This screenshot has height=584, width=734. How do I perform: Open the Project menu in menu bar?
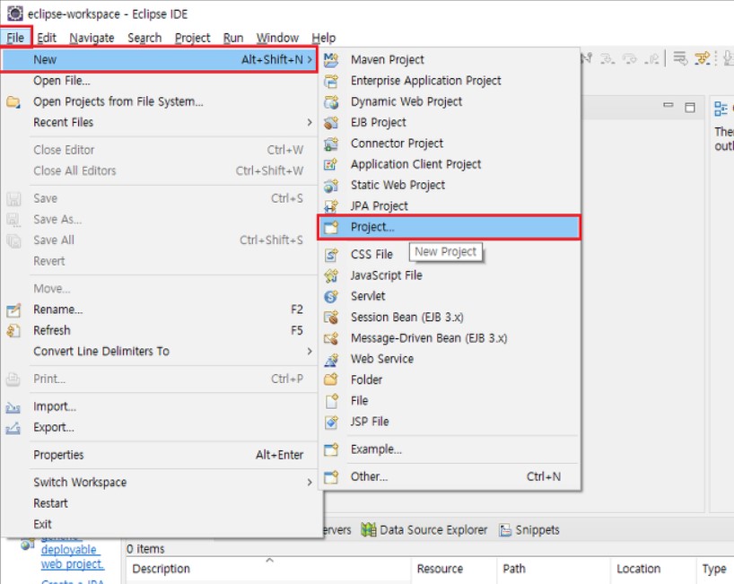pos(192,38)
